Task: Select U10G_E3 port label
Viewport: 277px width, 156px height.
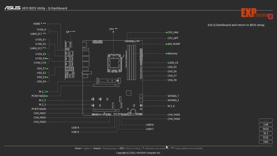Action: [41, 54]
